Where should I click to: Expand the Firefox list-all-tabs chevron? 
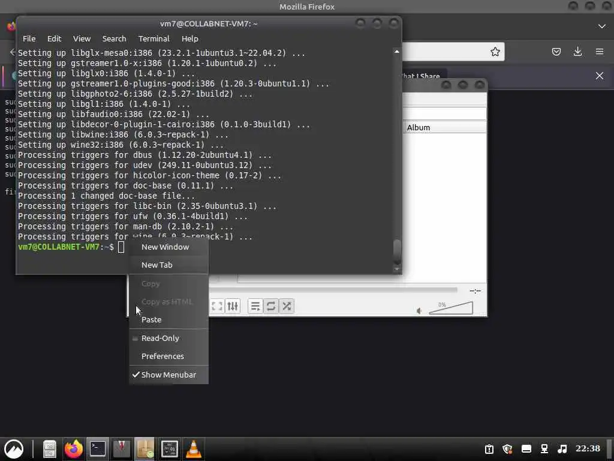[602, 26]
